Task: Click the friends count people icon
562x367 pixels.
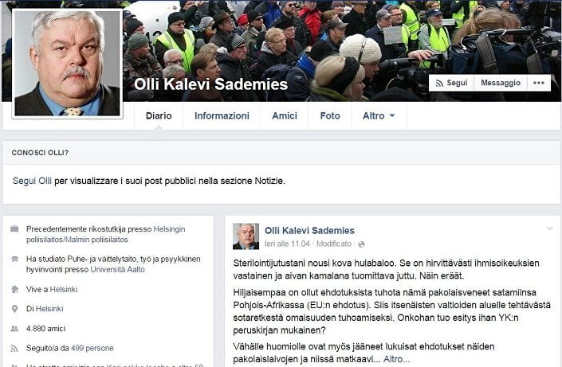Action: pos(14,328)
